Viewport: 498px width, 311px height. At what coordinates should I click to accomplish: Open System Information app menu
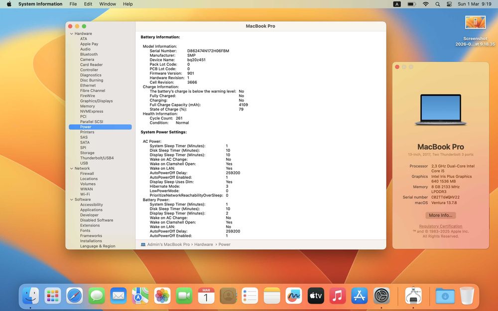click(x=40, y=4)
